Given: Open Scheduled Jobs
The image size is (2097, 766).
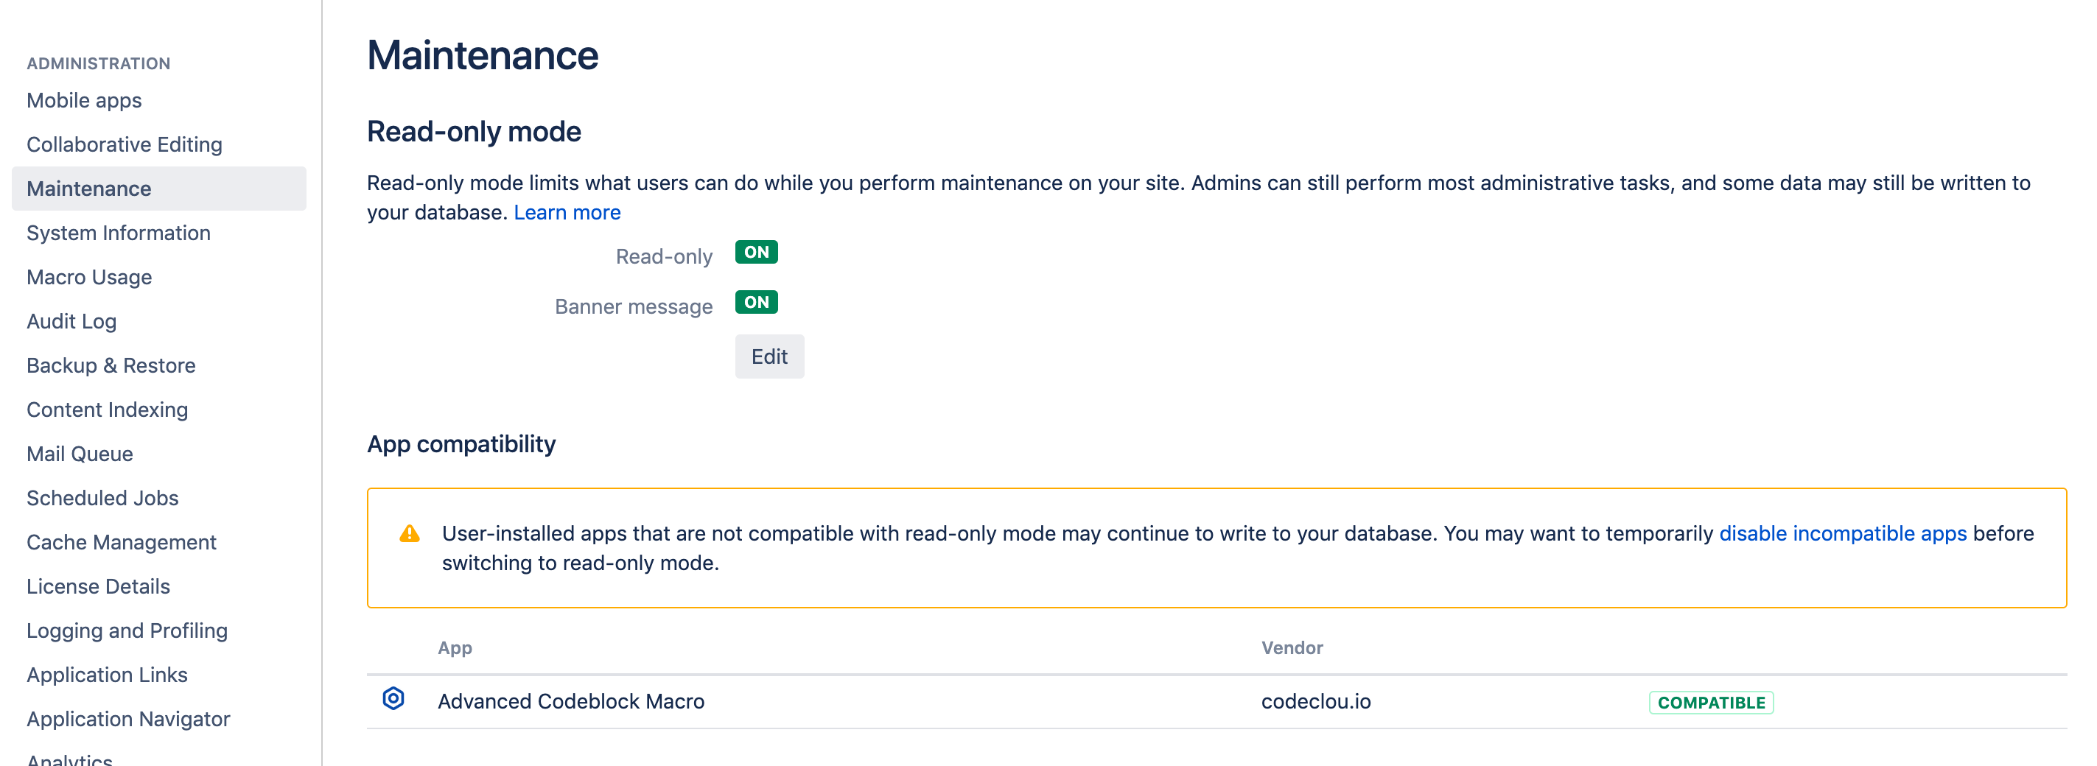Looking at the screenshot, I should pos(102,497).
